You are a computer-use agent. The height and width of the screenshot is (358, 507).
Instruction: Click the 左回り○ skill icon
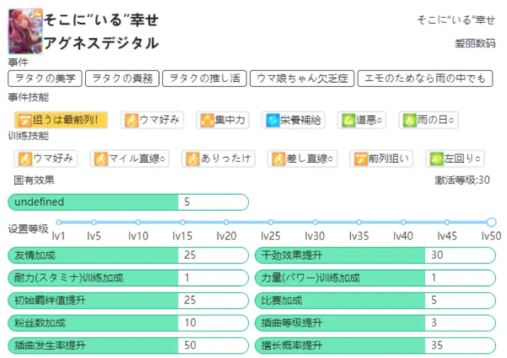(435, 158)
